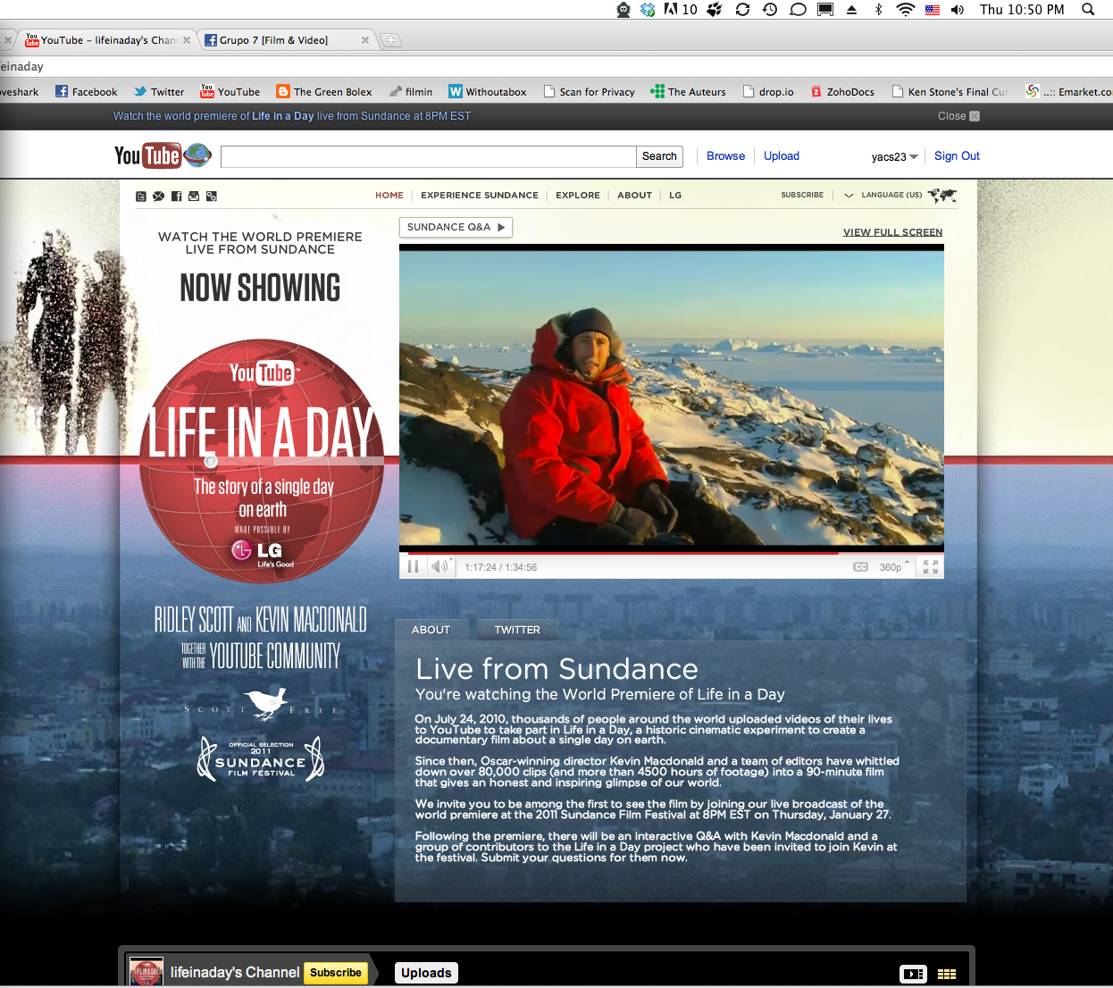
Task: Expand the yacs23 account dropdown
Action: pyautogui.click(x=895, y=156)
